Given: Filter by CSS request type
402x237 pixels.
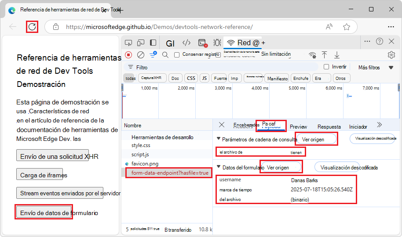Looking at the screenshot, I should pyautogui.click(x=191, y=78).
